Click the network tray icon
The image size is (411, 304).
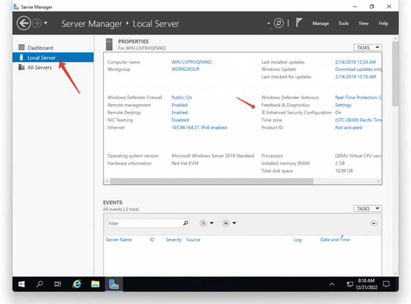pos(350,284)
